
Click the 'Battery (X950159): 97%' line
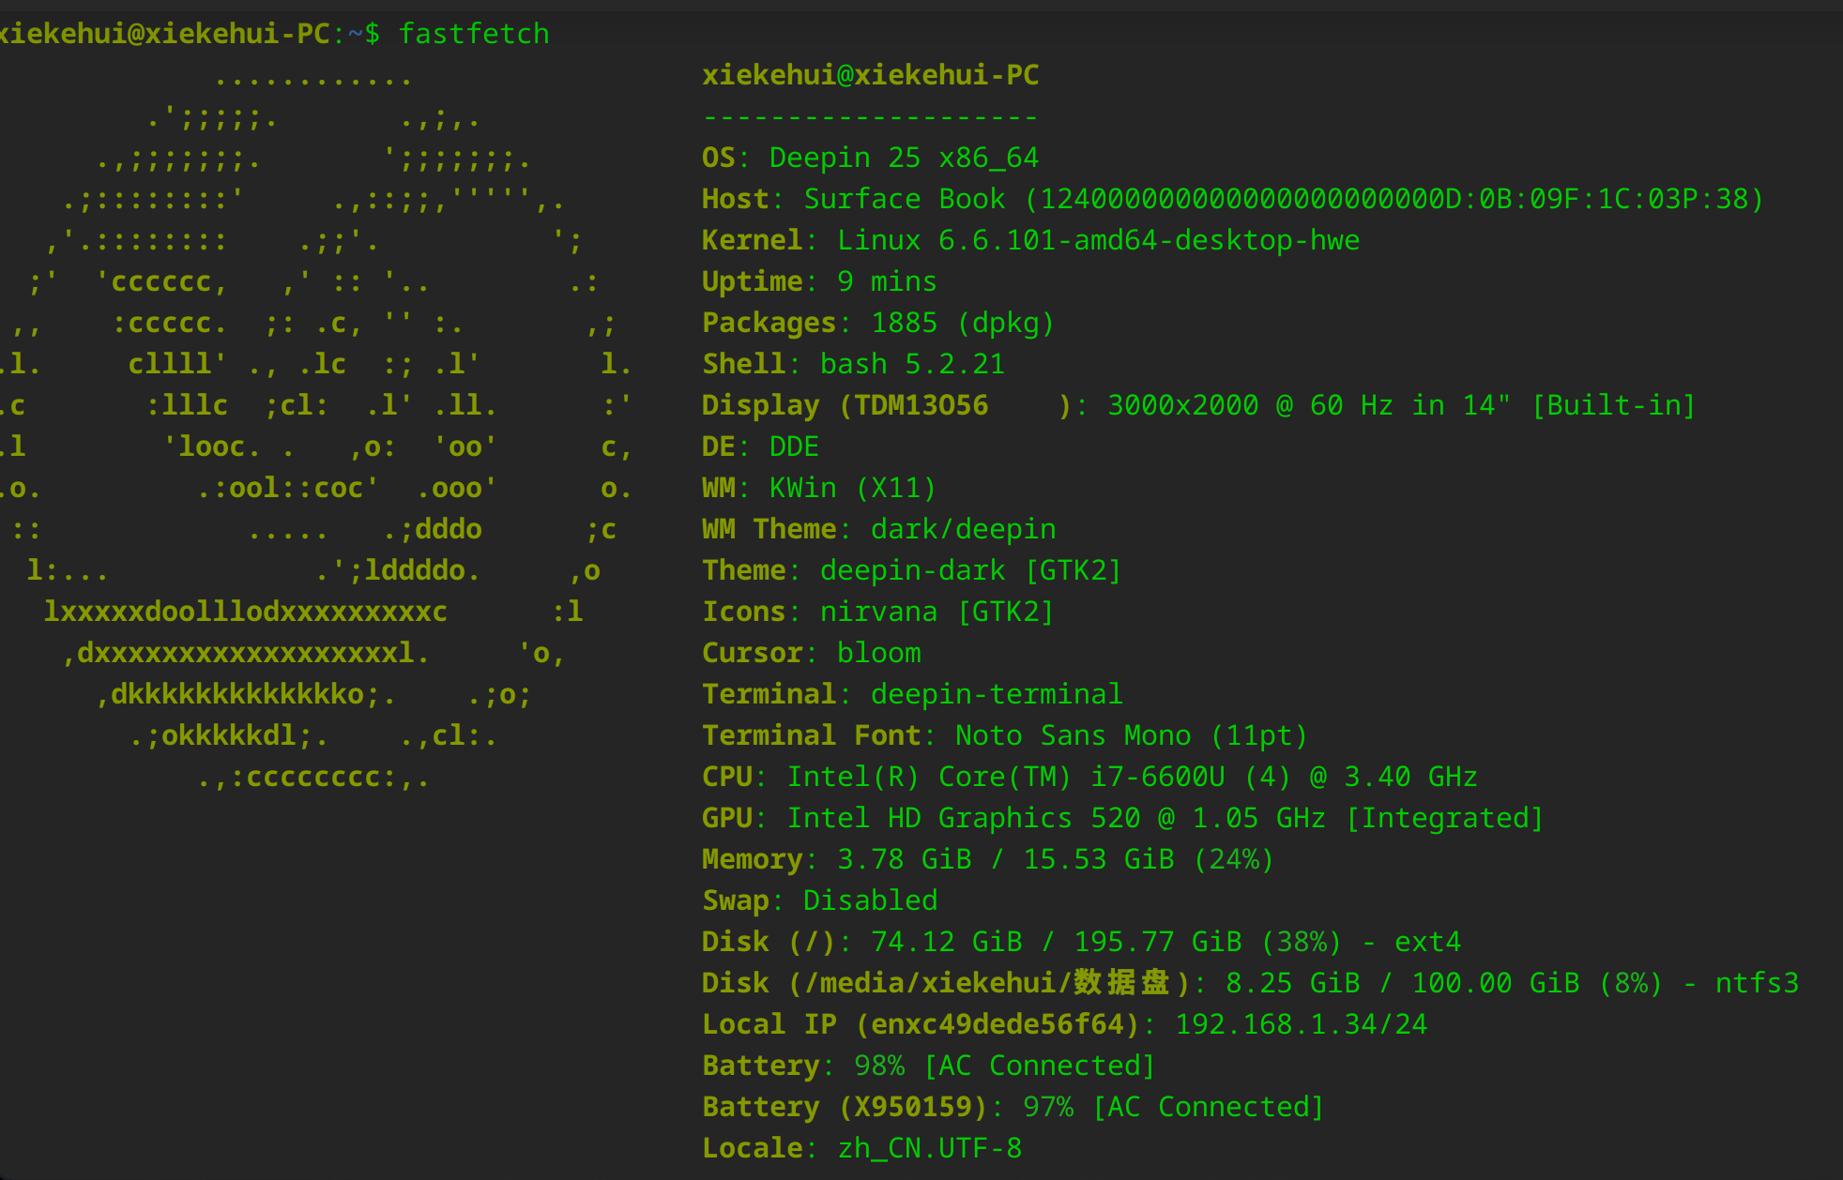[x=1013, y=1107]
